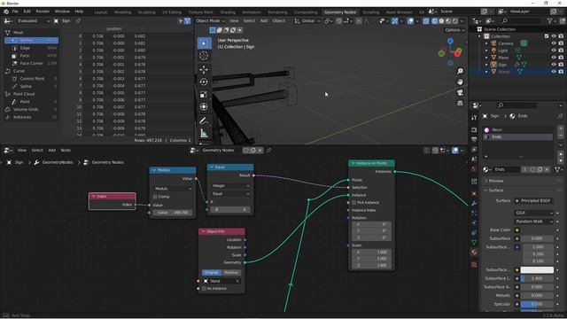The image size is (567, 319).
Task: Open the Modifier properties wrench tab
Action: coord(474,204)
